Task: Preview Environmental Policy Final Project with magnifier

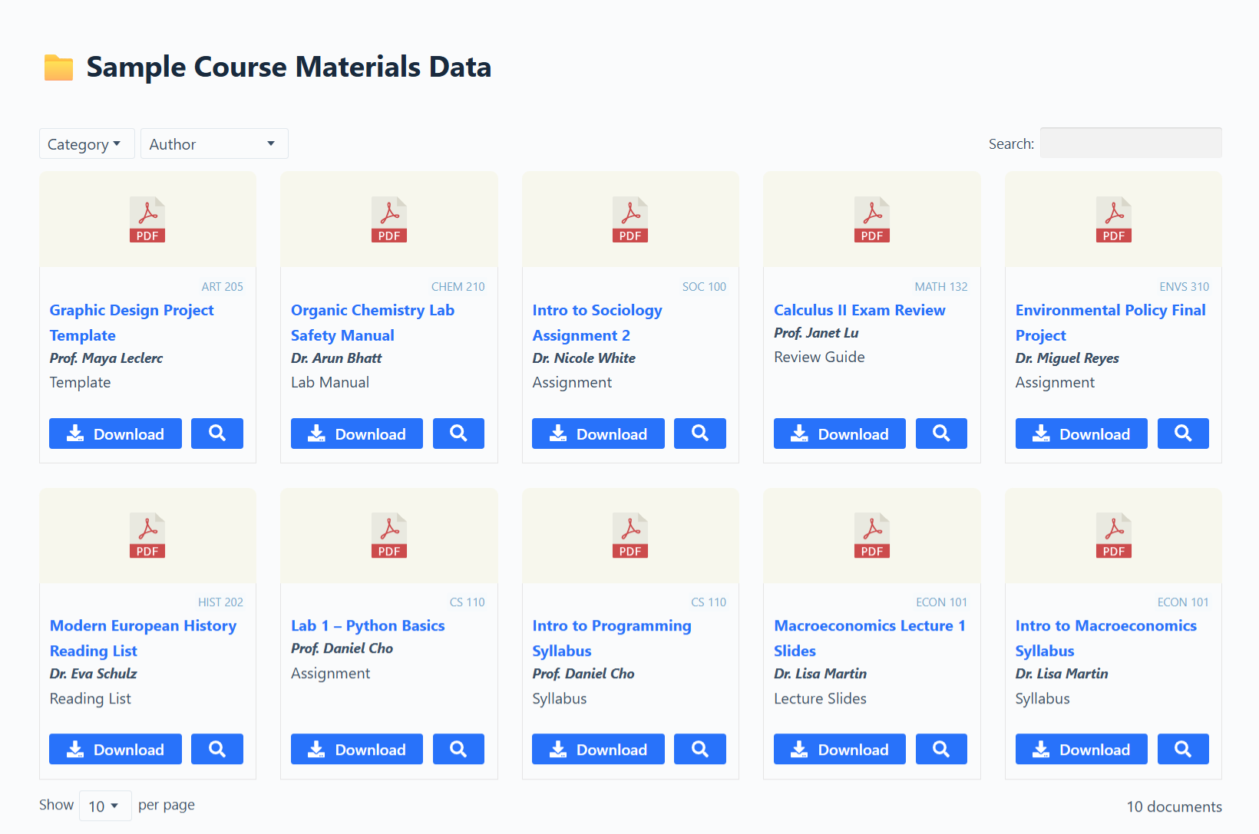Action: [x=1183, y=433]
